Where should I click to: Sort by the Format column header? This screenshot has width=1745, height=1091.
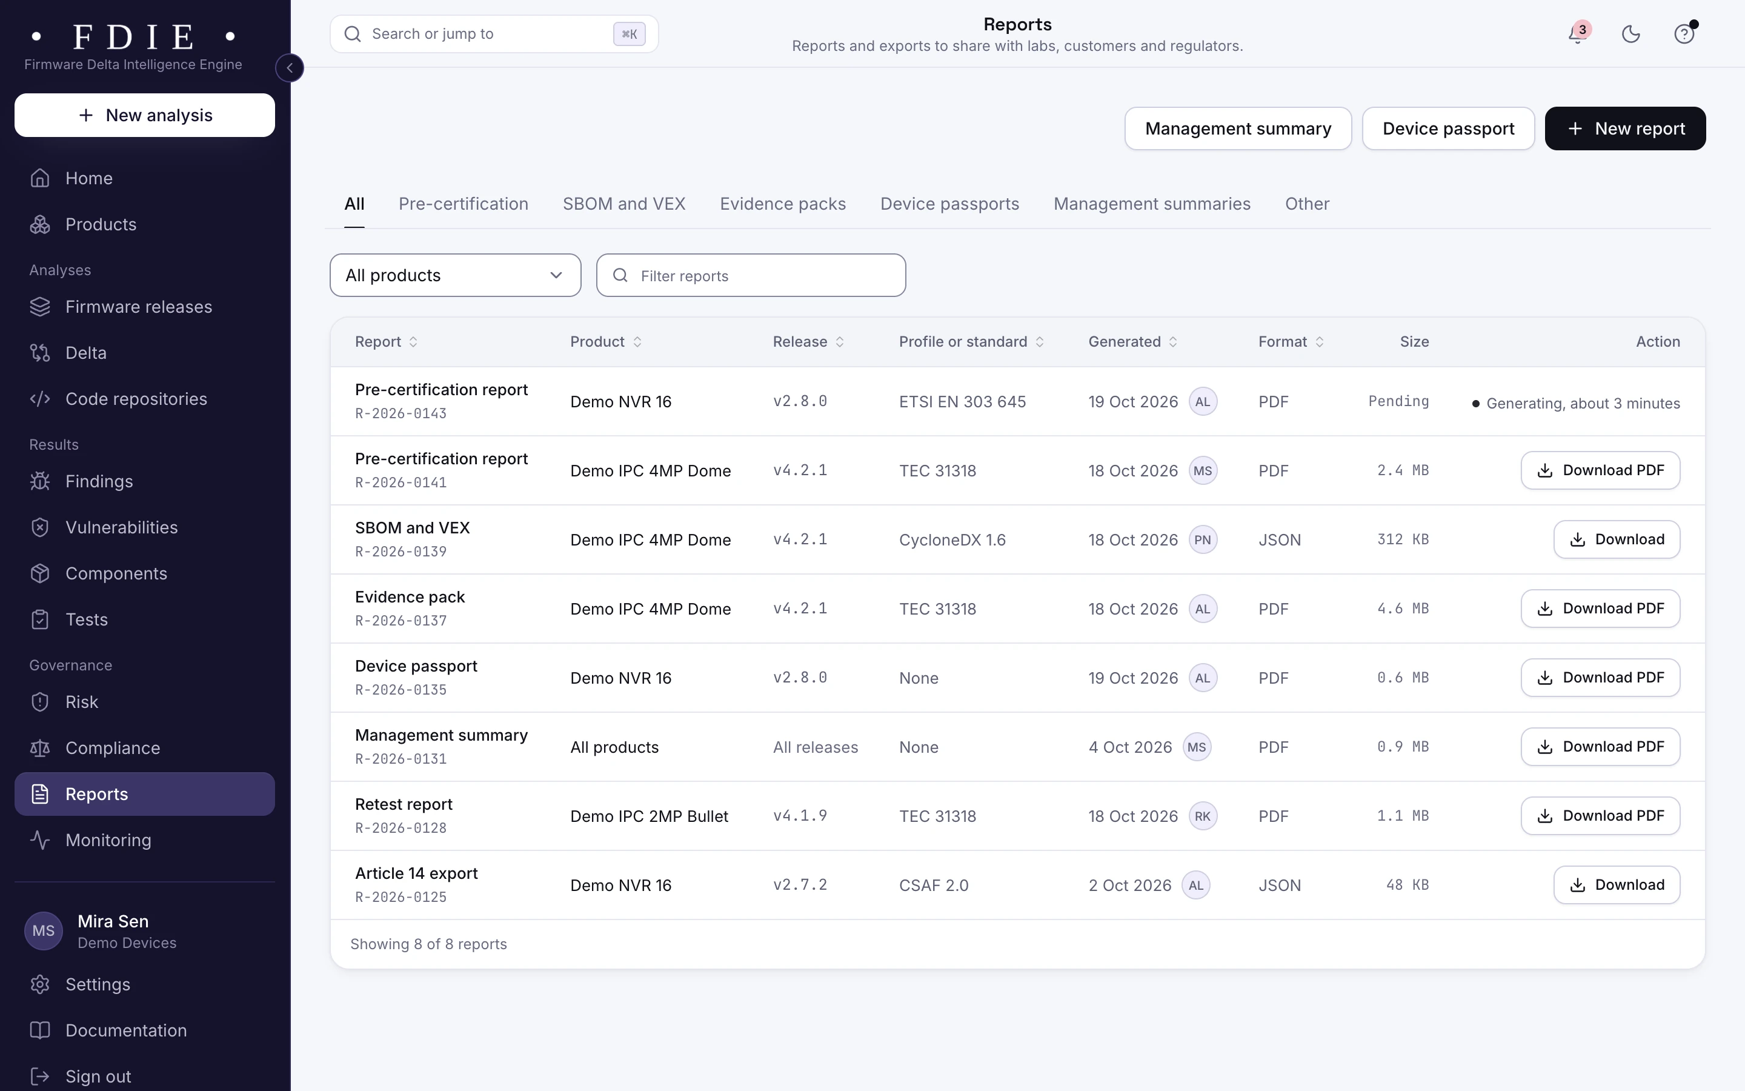pos(1291,342)
